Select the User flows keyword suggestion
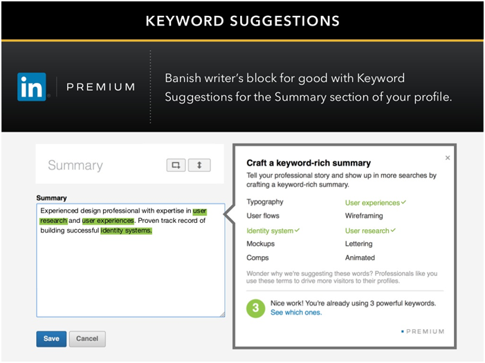 click(x=263, y=215)
